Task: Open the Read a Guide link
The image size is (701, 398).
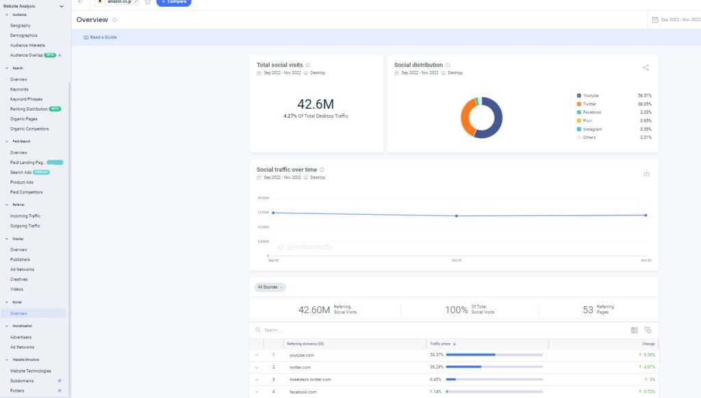Action: [x=100, y=38]
